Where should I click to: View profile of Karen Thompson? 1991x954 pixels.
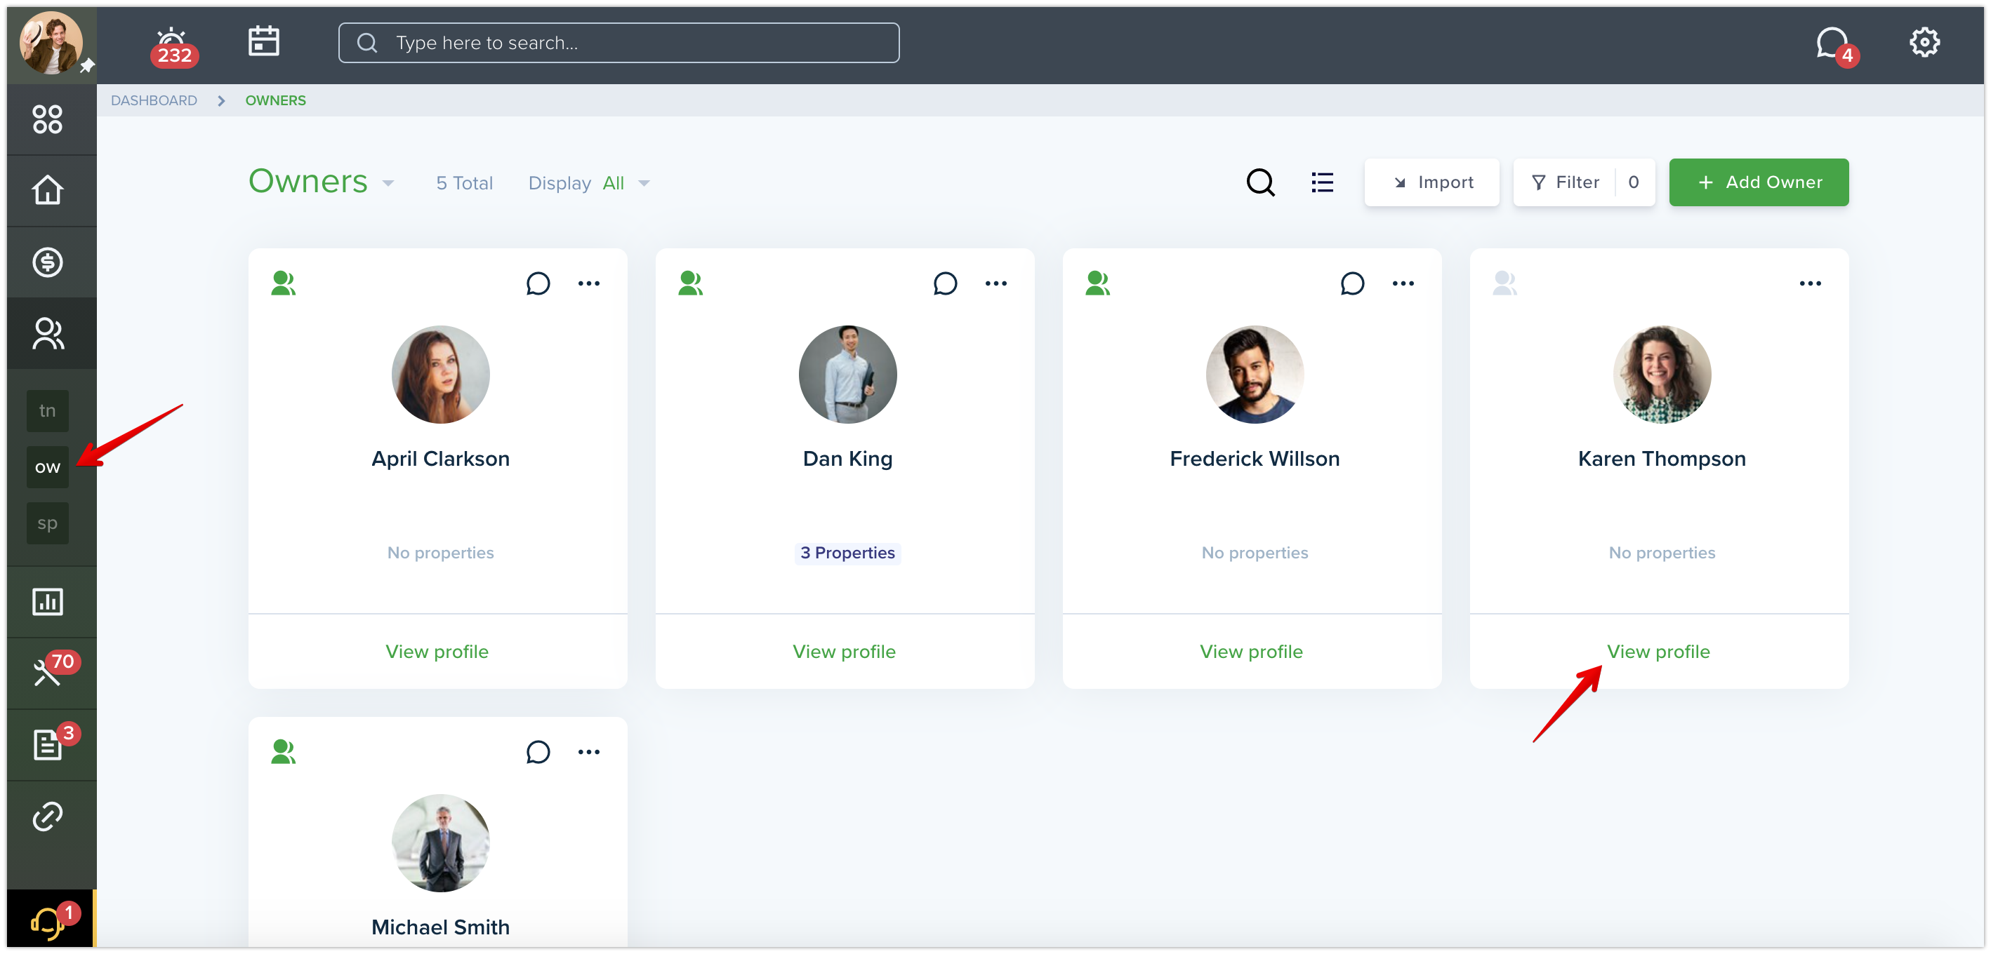[x=1659, y=651]
